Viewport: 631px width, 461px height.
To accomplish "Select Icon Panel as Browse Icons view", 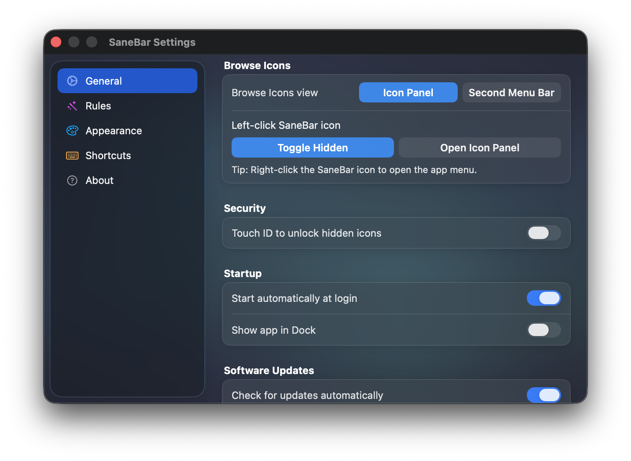I will point(408,92).
